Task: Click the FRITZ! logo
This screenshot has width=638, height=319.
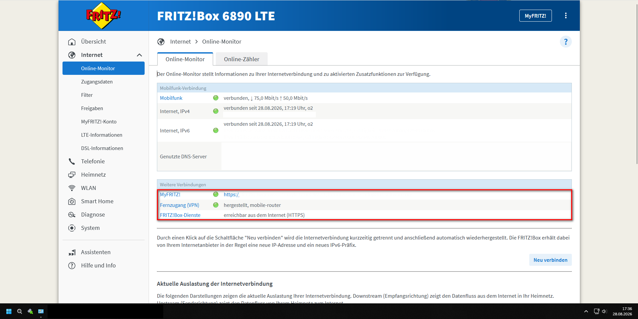Action: point(103,16)
